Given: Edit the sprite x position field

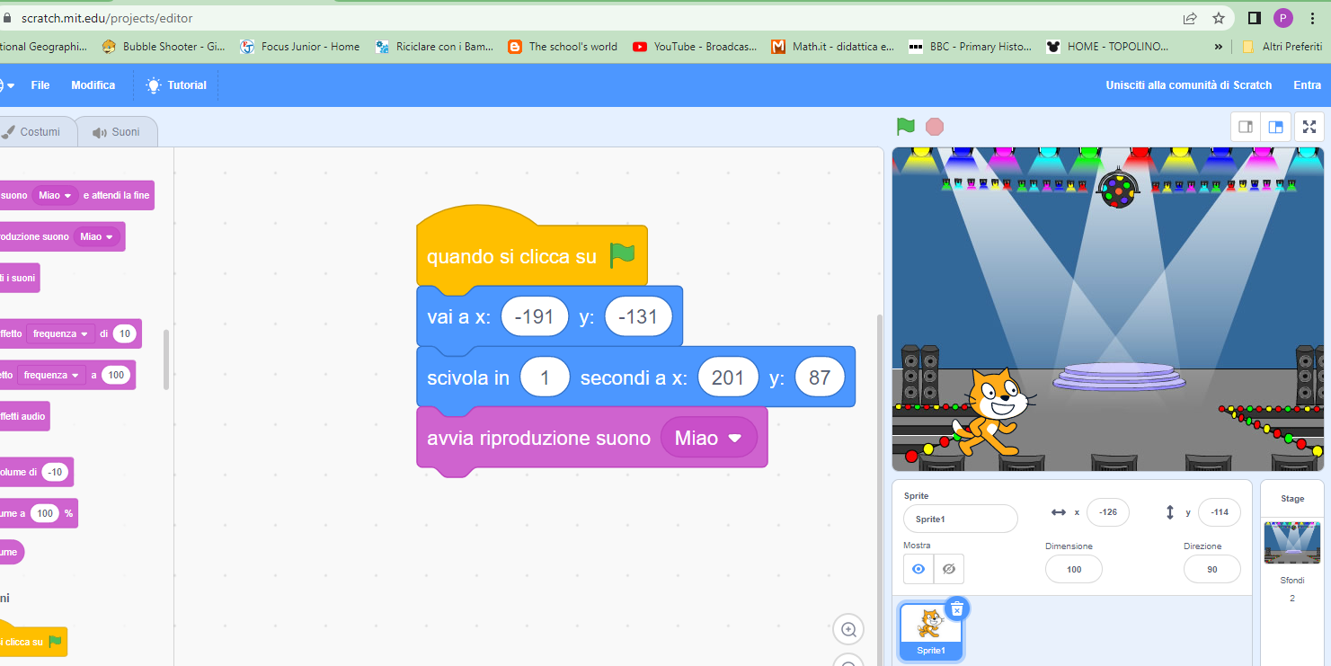Looking at the screenshot, I should (x=1108, y=512).
